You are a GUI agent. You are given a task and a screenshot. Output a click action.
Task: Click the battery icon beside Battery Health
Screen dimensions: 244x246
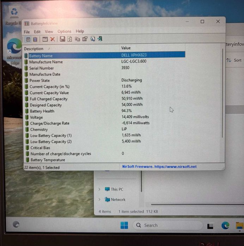27,111
